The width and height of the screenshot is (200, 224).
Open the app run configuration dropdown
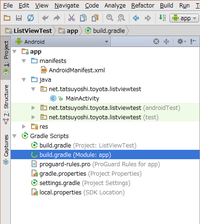[x=184, y=18]
